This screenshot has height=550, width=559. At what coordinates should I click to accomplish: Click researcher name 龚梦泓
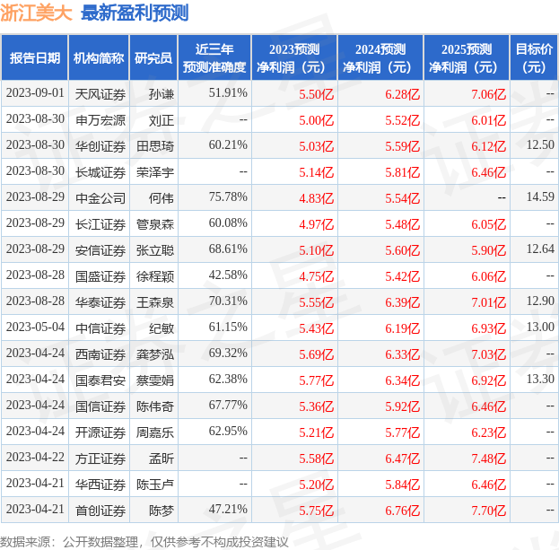155,354
